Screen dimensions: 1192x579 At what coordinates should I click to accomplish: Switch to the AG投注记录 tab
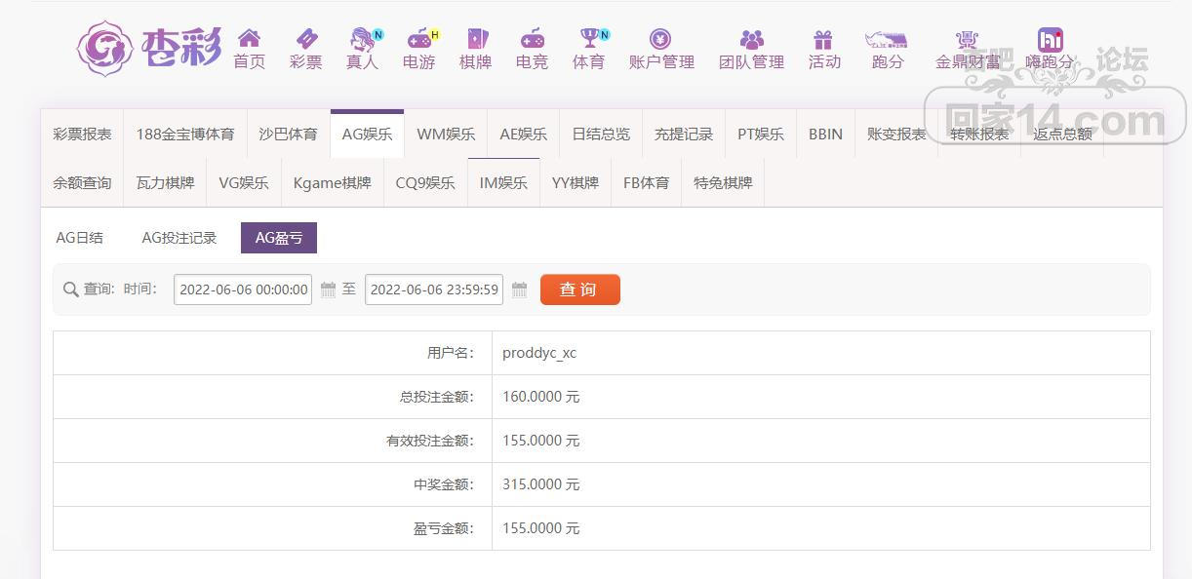coord(179,238)
